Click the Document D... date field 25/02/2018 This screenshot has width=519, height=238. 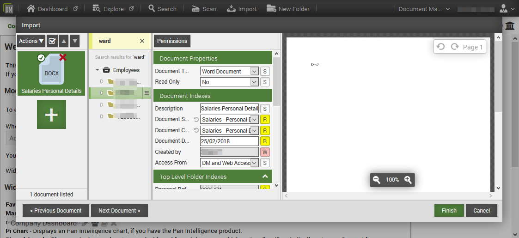(x=229, y=141)
